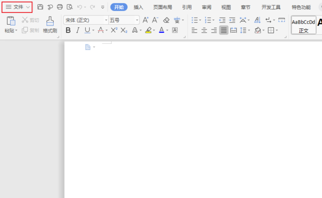Decrease font size with A- icon

tap(155, 20)
